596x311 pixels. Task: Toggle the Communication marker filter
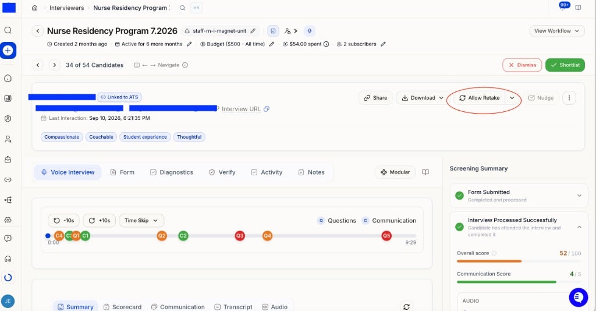coord(389,221)
